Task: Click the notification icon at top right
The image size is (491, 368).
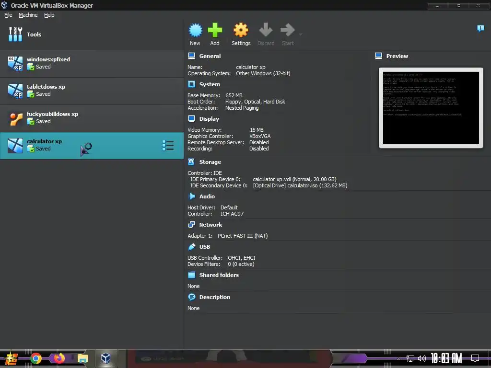Action: (x=480, y=28)
